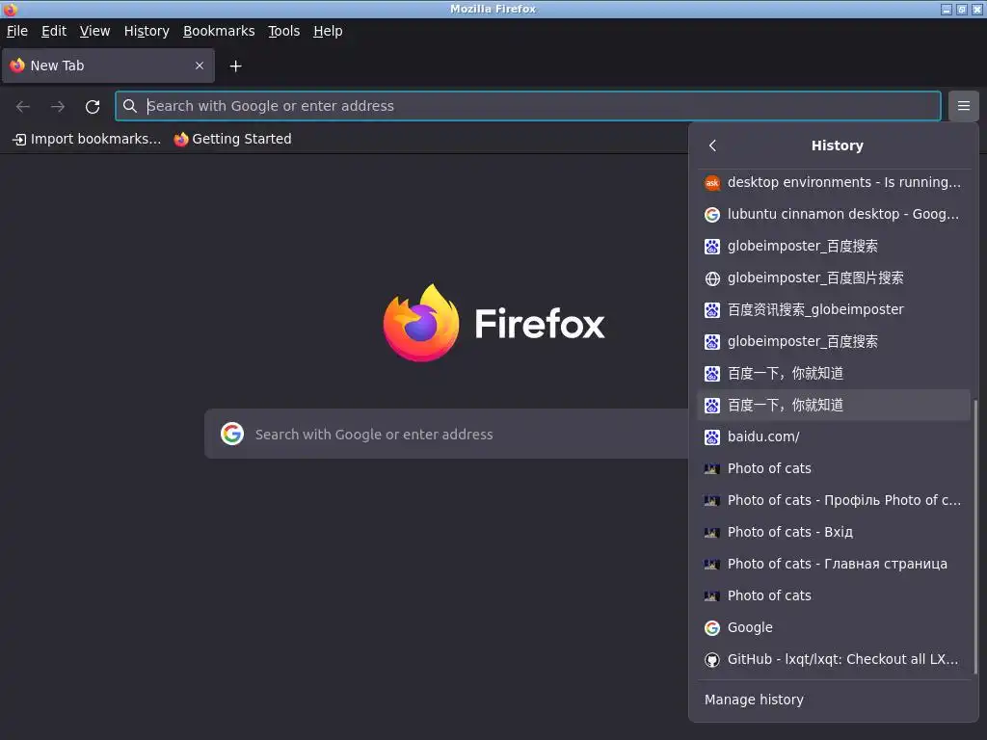This screenshot has width=987, height=740.
Task: Open the History menu in the menu bar
Action: coord(147,31)
